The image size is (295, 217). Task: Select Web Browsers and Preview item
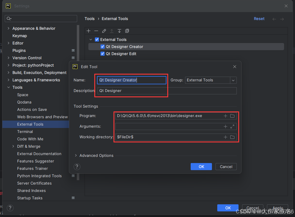(42, 117)
